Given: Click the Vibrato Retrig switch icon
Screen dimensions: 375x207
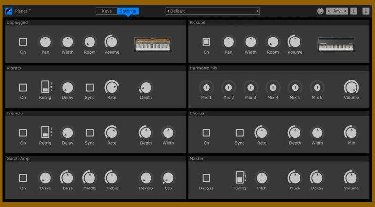Looking at the screenshot, I should click(45, 87).
